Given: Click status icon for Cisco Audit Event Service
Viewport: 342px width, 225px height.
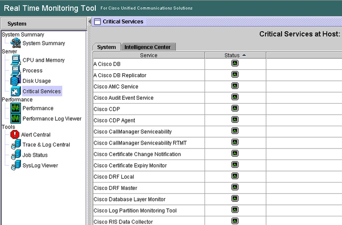Looking at the screenshot, I should point(235,97).
